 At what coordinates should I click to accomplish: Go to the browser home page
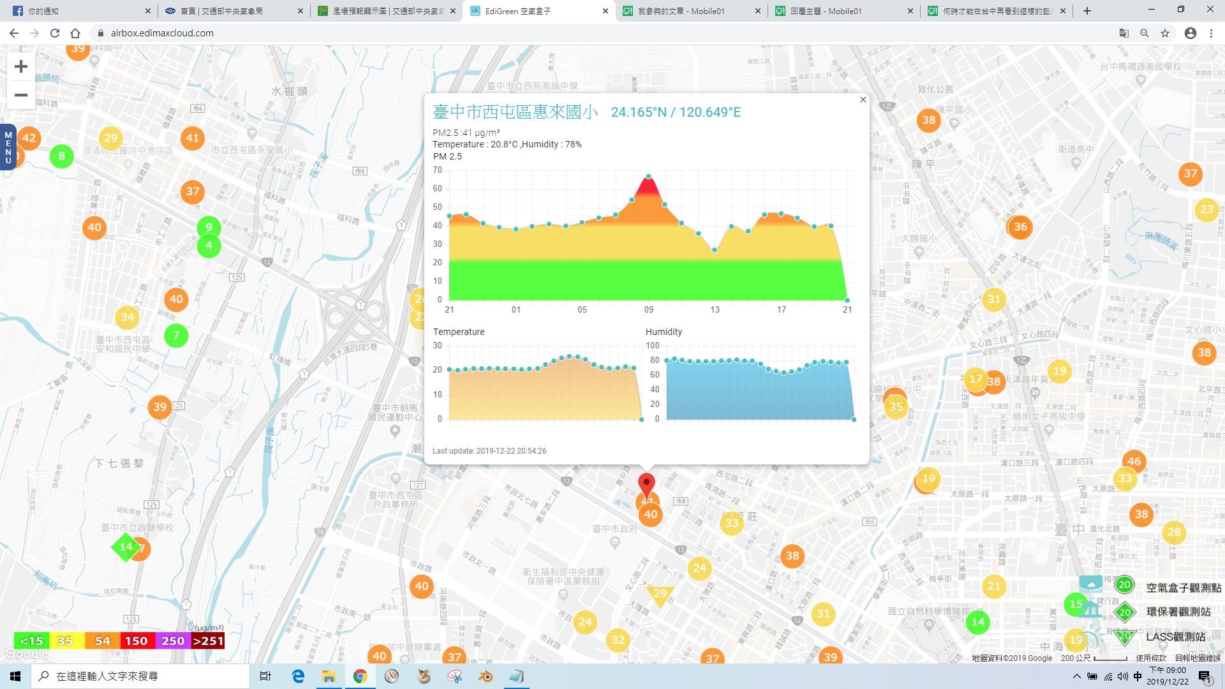point(75,33)
